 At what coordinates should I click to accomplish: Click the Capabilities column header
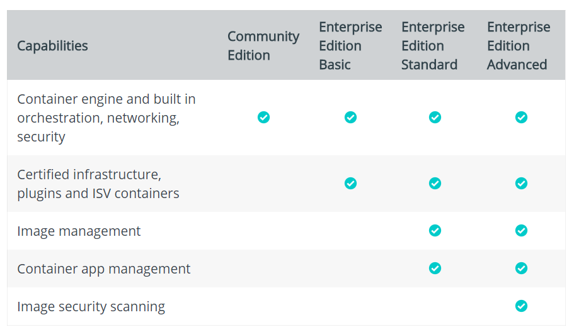[x=52, y=46]
